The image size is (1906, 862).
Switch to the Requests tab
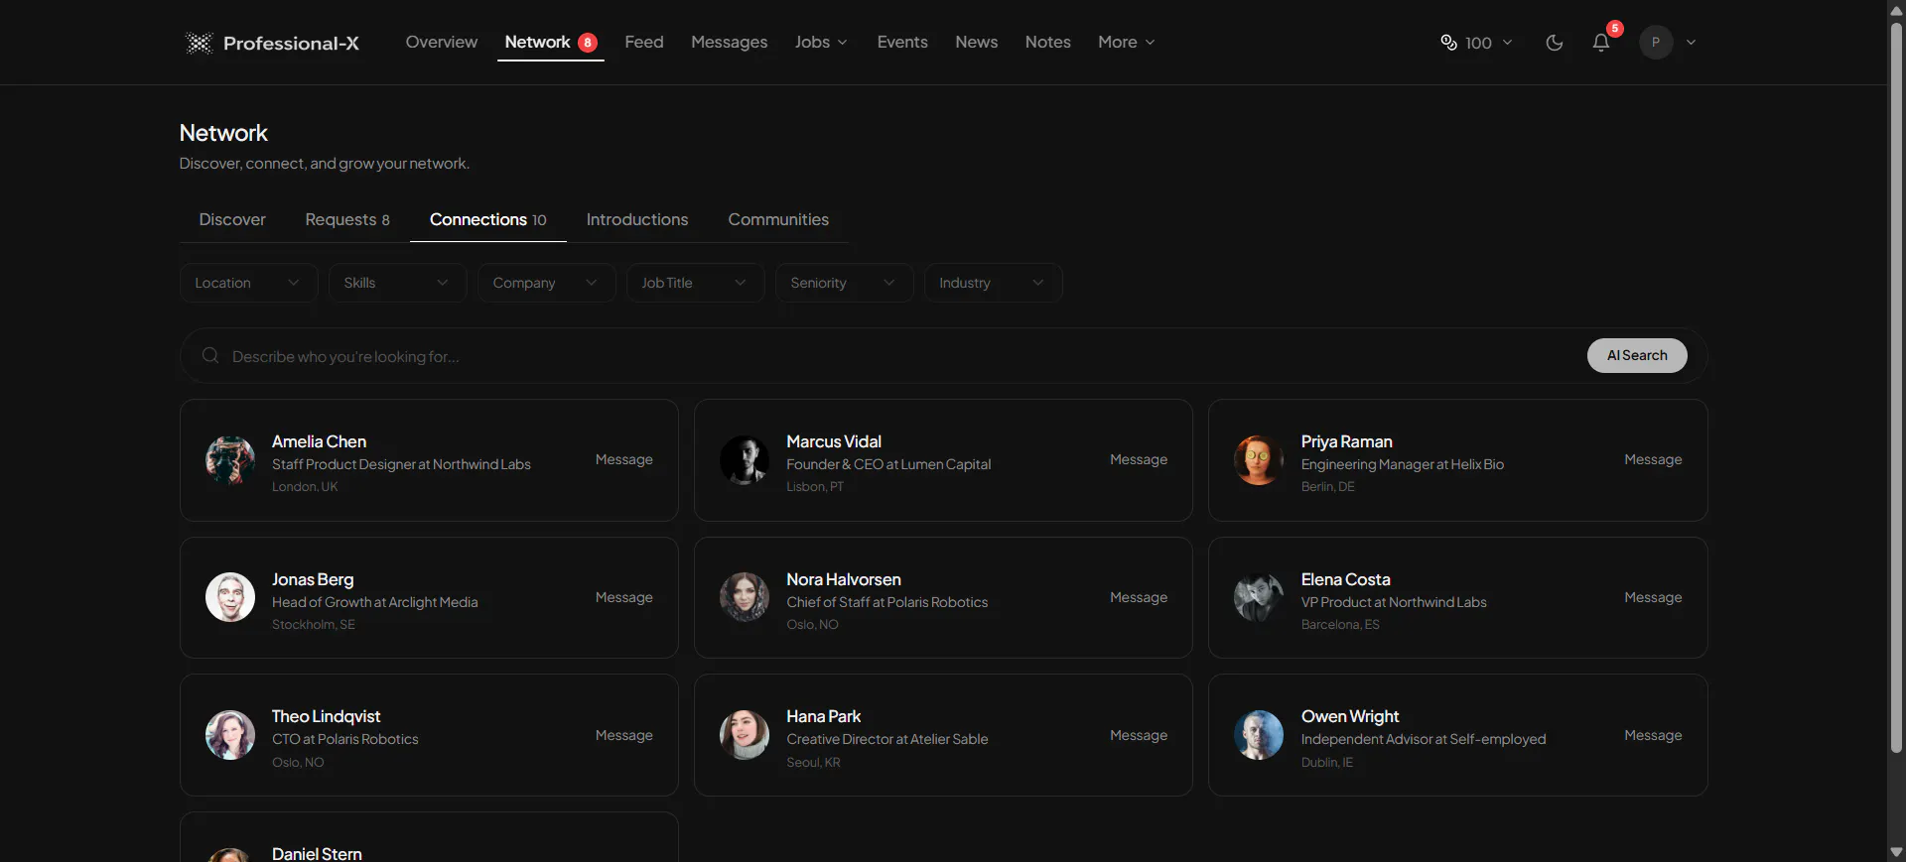(347, 219)
